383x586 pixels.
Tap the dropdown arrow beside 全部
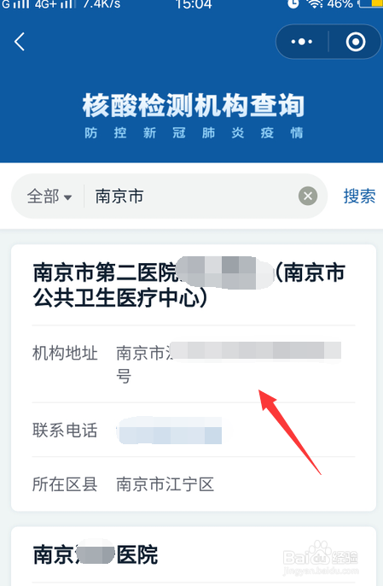(x=67, y=197)
